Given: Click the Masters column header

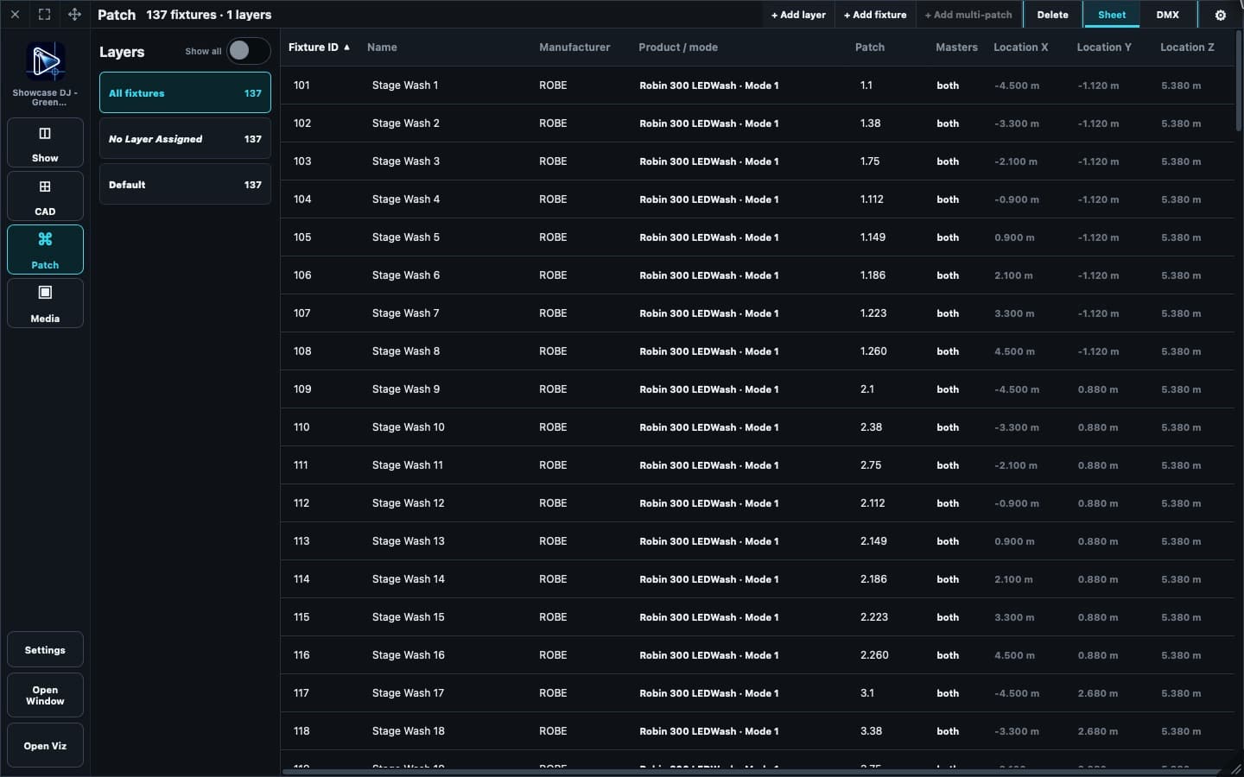Looking at the screenshot, I should pos(956,47).
